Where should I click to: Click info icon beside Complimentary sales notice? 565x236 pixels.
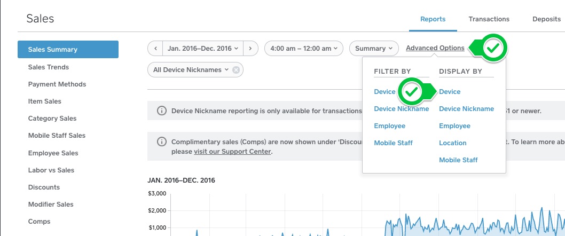pos(161,142)
